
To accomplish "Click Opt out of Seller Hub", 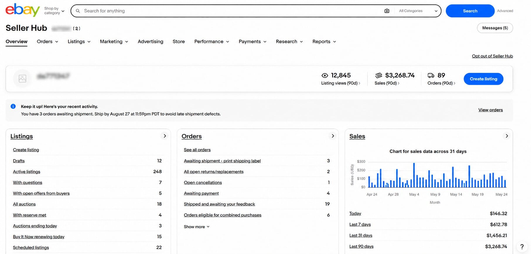I will (492, 56).
